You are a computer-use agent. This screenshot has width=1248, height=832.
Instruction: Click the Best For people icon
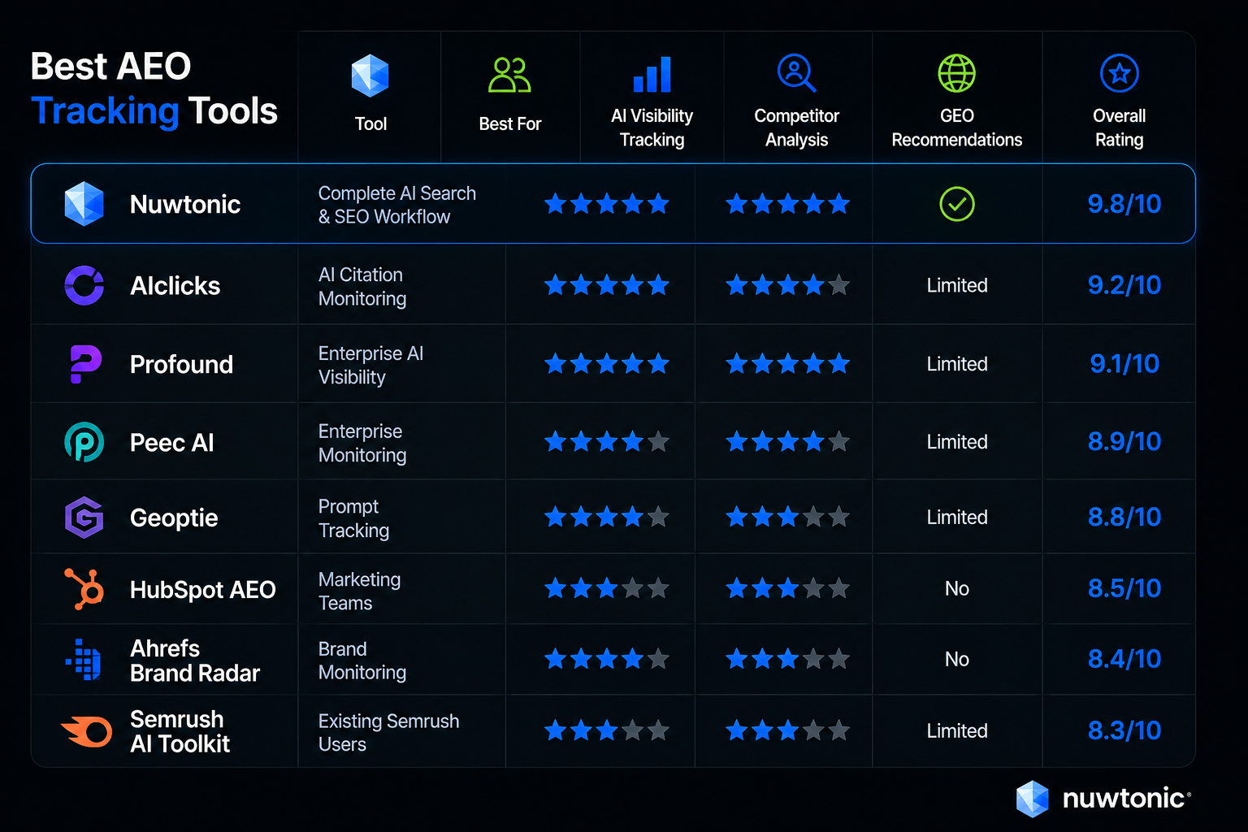(509, 75)
